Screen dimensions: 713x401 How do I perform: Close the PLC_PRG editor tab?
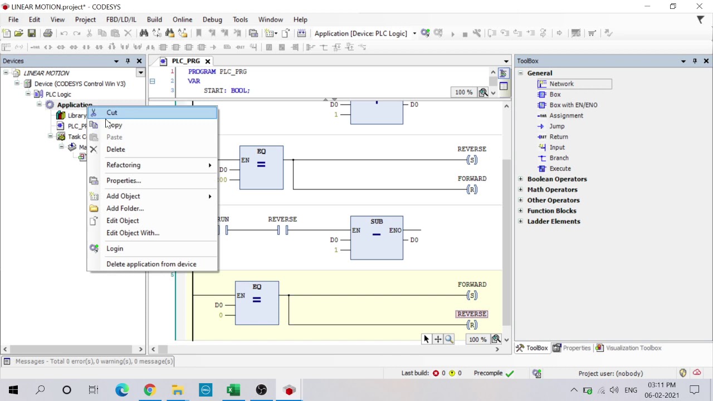pos(208,61)
